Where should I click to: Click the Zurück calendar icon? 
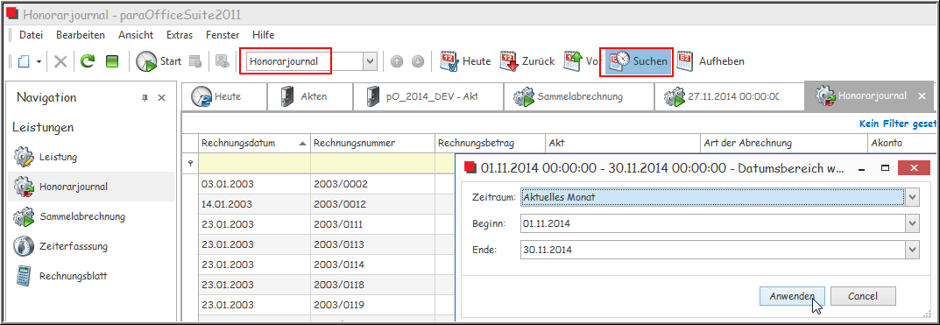tap(509, 60)
